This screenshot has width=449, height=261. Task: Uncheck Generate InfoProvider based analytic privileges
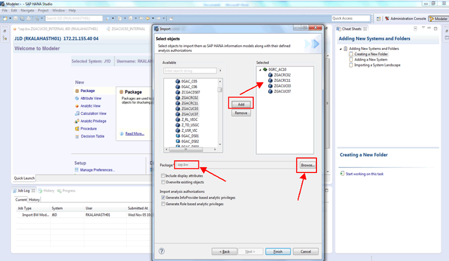click(x=164, y=198)
